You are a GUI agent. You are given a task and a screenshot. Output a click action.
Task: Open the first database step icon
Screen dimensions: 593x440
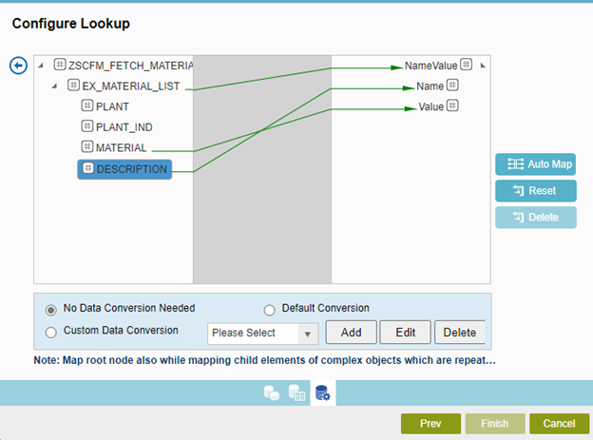tap(272, 394)
